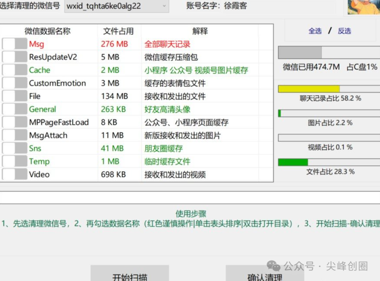Click the 缓存的表情包文件 description
This screenshot has width=380, height=281.
tap(175, 84)
